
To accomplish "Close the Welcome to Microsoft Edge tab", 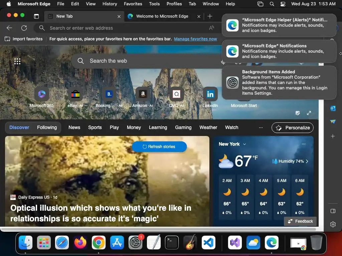I will [x=199, y=16].
